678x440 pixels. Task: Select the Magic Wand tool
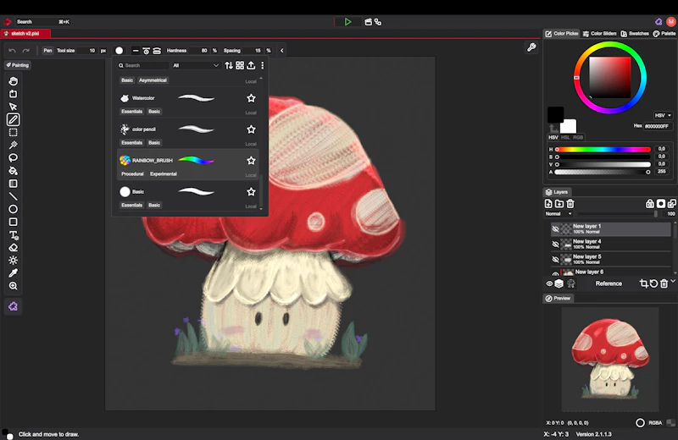point(13,145)
